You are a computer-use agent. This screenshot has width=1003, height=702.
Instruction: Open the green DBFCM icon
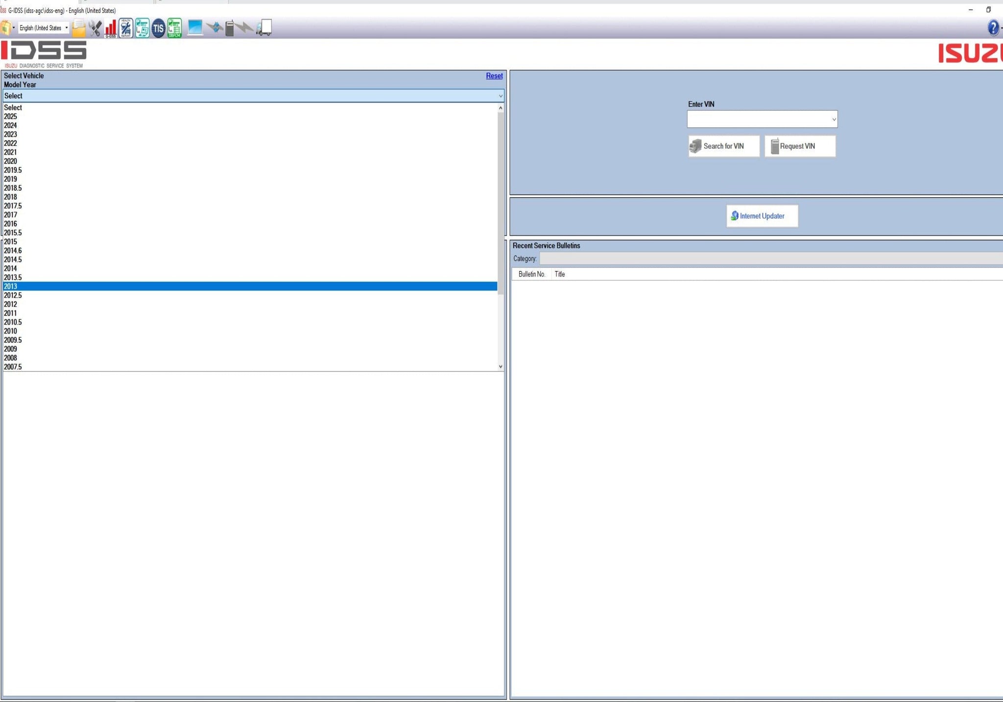pos(174,28)
